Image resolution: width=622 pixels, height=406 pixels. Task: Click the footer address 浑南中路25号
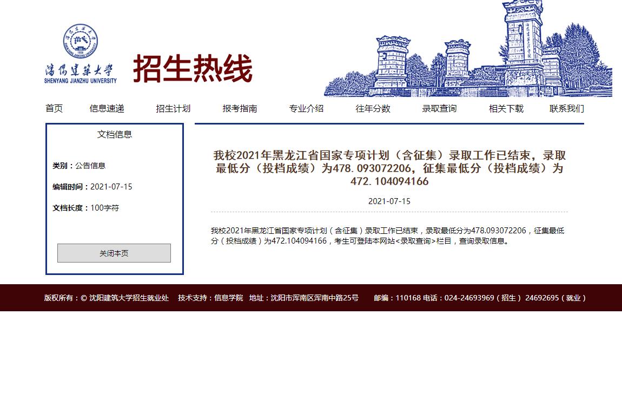304,298
